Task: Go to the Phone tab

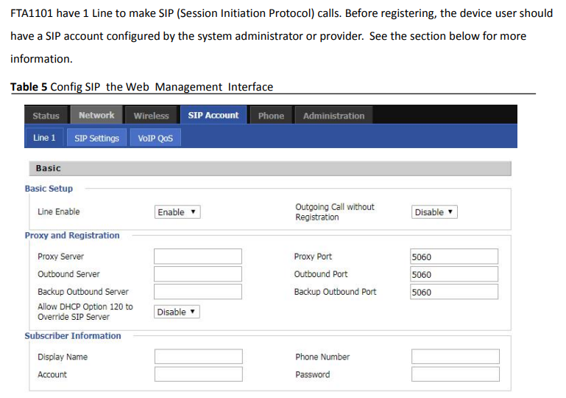Action: tap(271, 116)
